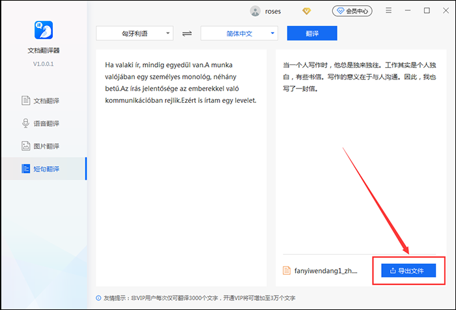Screen dimensions: 456x310
Task: Click the list icon beside 短句翻译
Action: coord(25,169)
